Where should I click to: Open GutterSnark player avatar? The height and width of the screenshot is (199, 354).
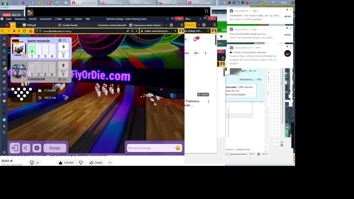19,71
